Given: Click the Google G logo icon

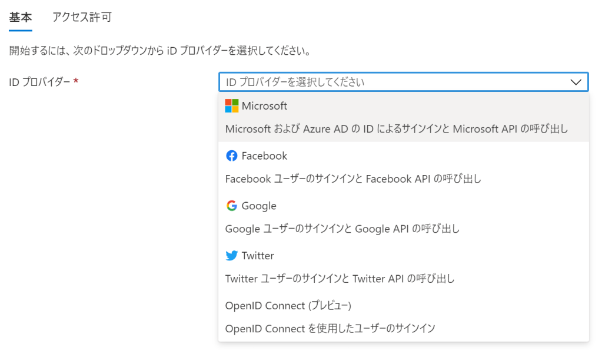Looking at the screenshot, I should coord(232,206).
